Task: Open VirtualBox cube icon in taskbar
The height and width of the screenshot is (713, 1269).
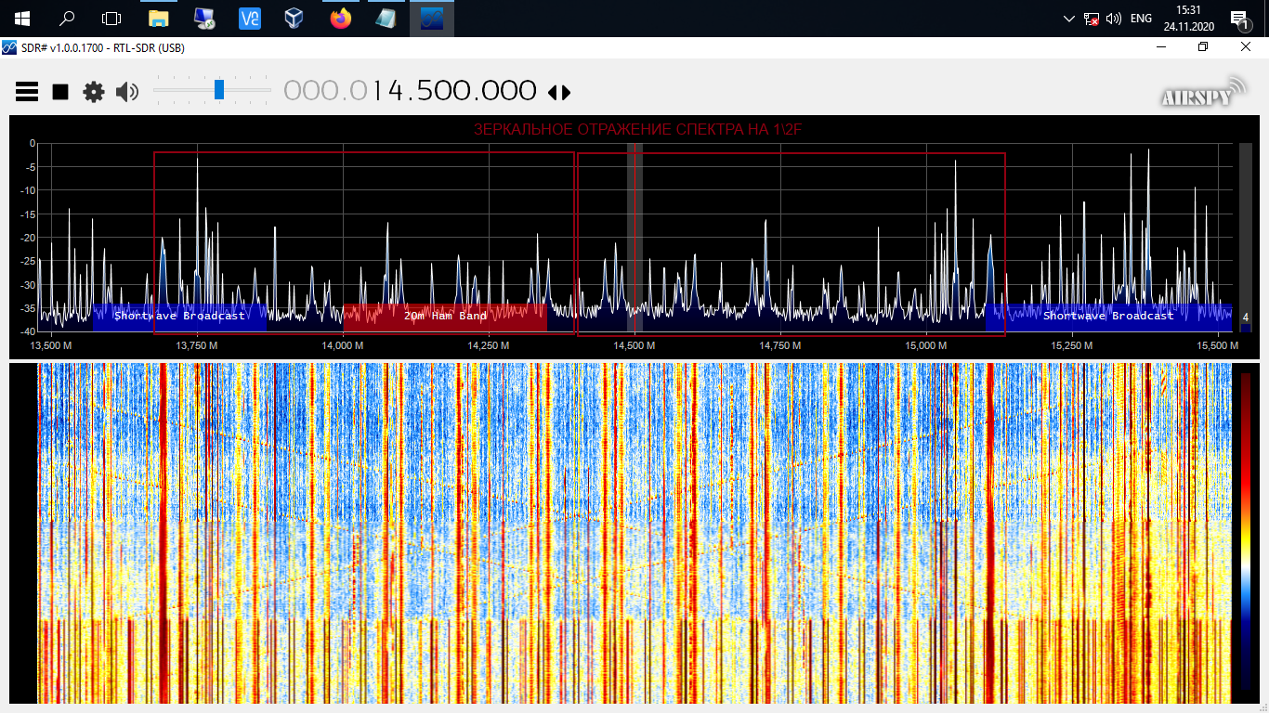Action: [x=294, y=19]
